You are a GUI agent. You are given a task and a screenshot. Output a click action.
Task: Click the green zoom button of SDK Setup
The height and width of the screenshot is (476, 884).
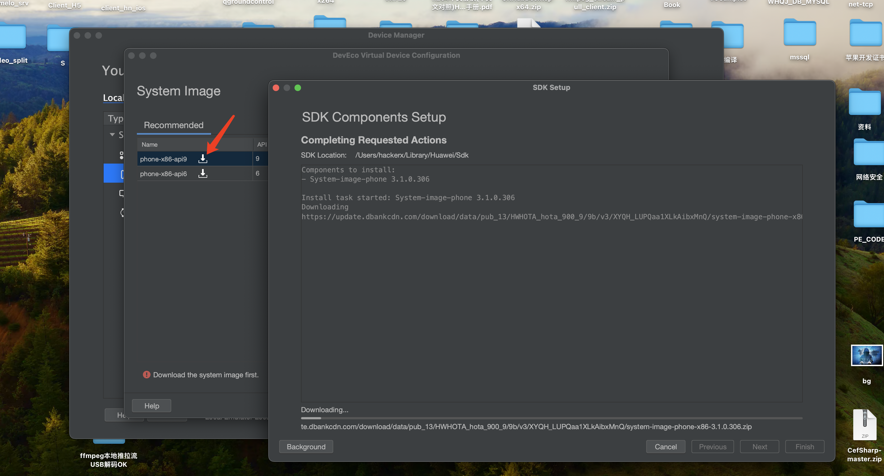[297, 88]
